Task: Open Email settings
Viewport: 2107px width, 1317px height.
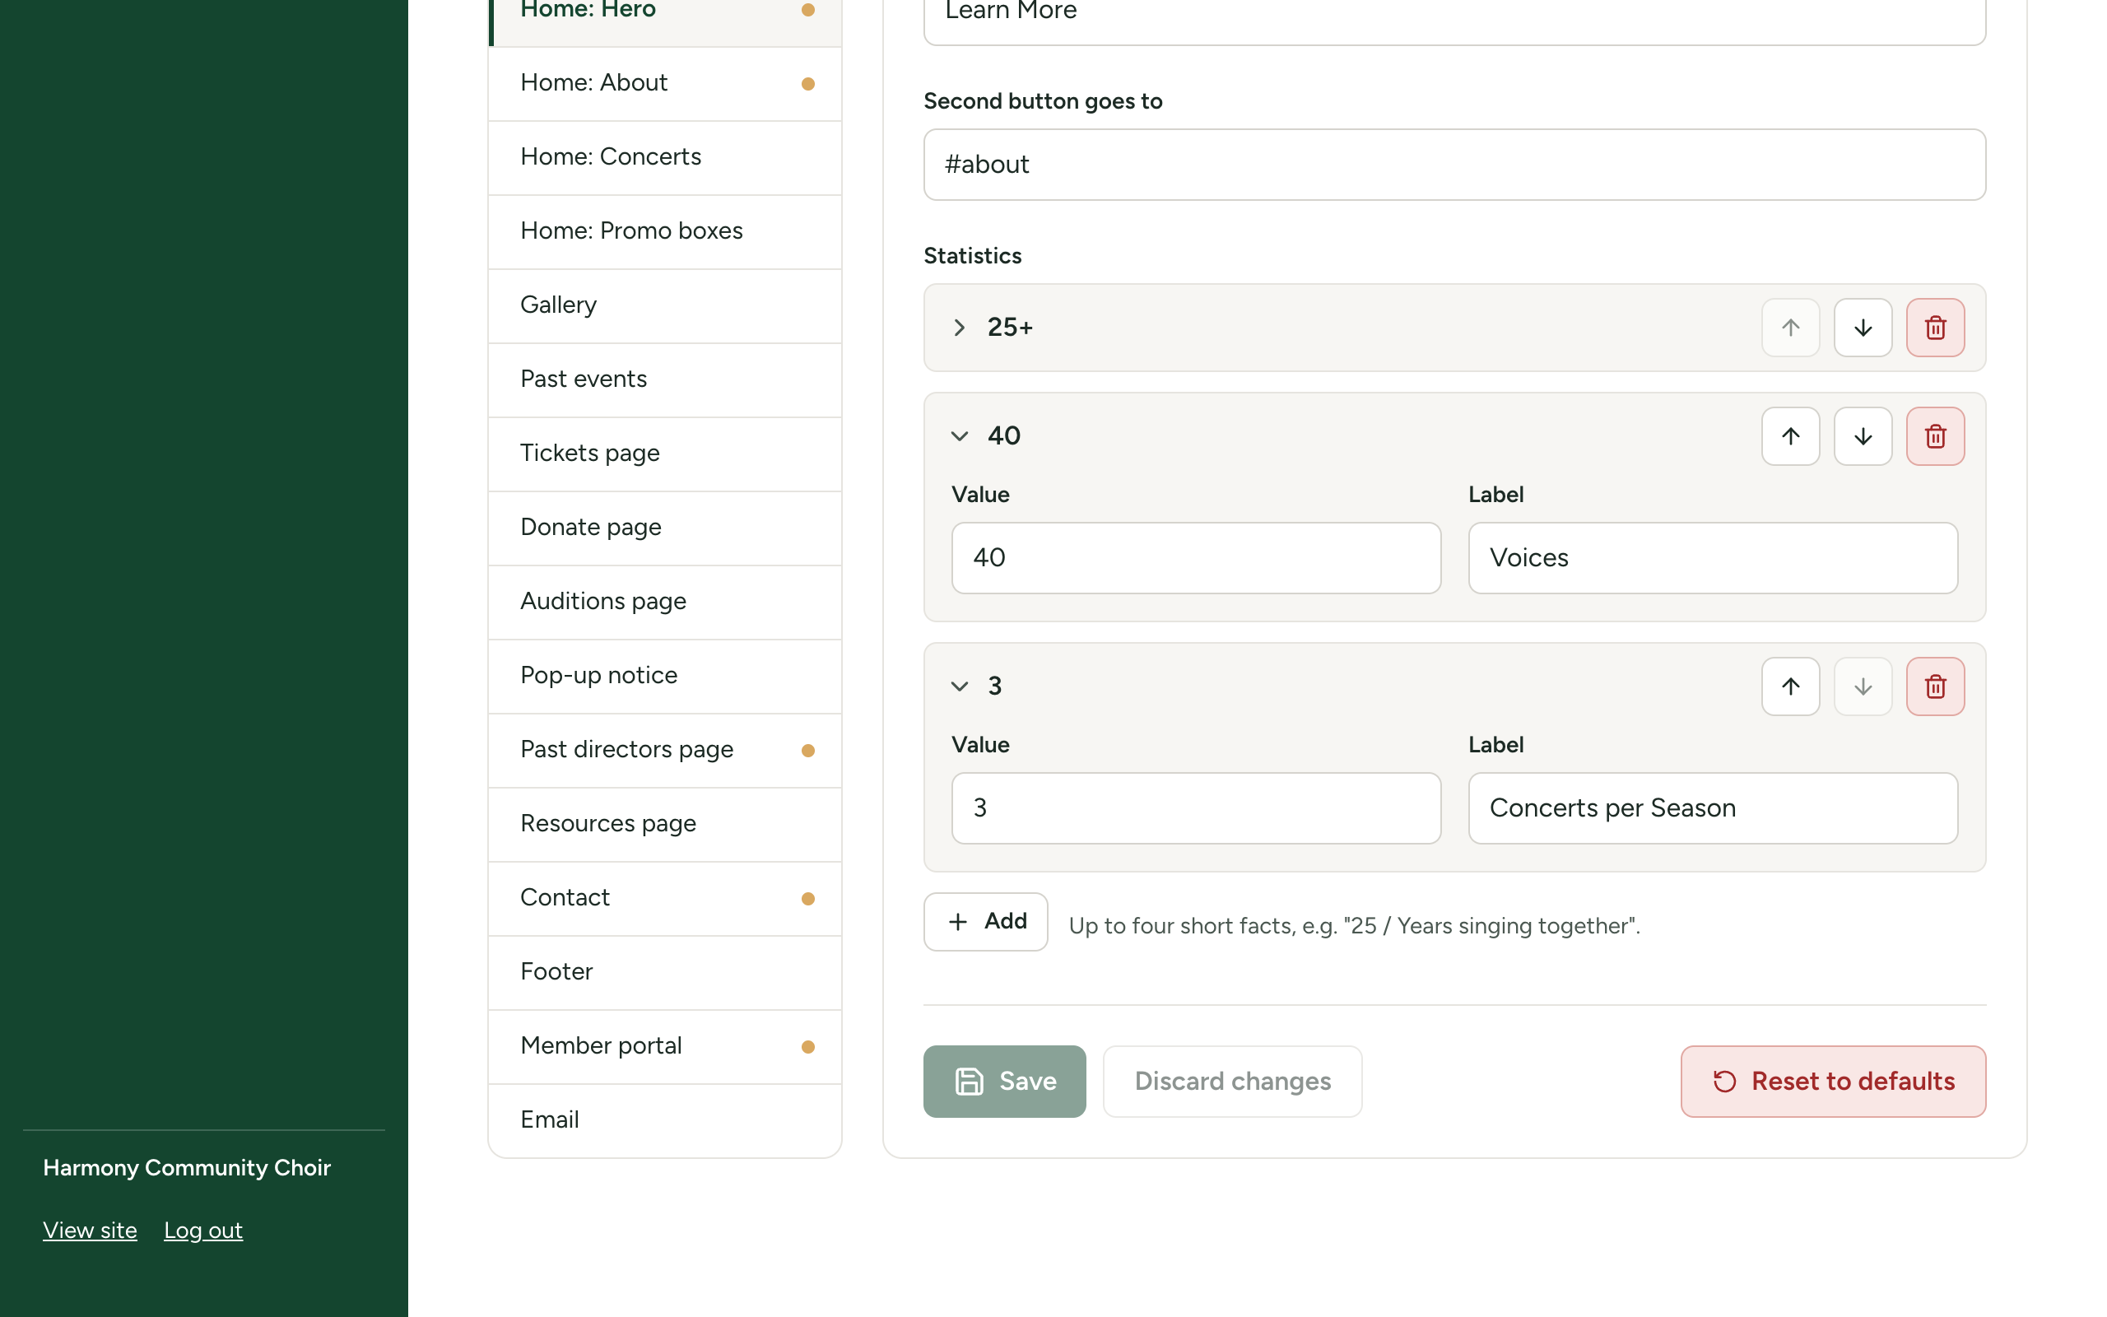Action: click(x=664, y=1120)
